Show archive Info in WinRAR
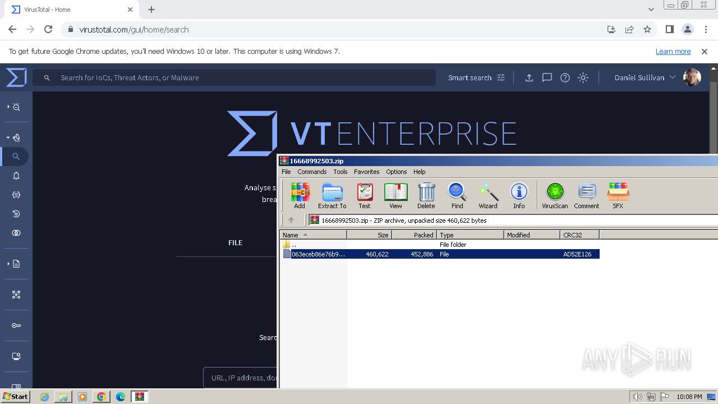The width and height of the screenshot is (718, 404). coord(519,196)
